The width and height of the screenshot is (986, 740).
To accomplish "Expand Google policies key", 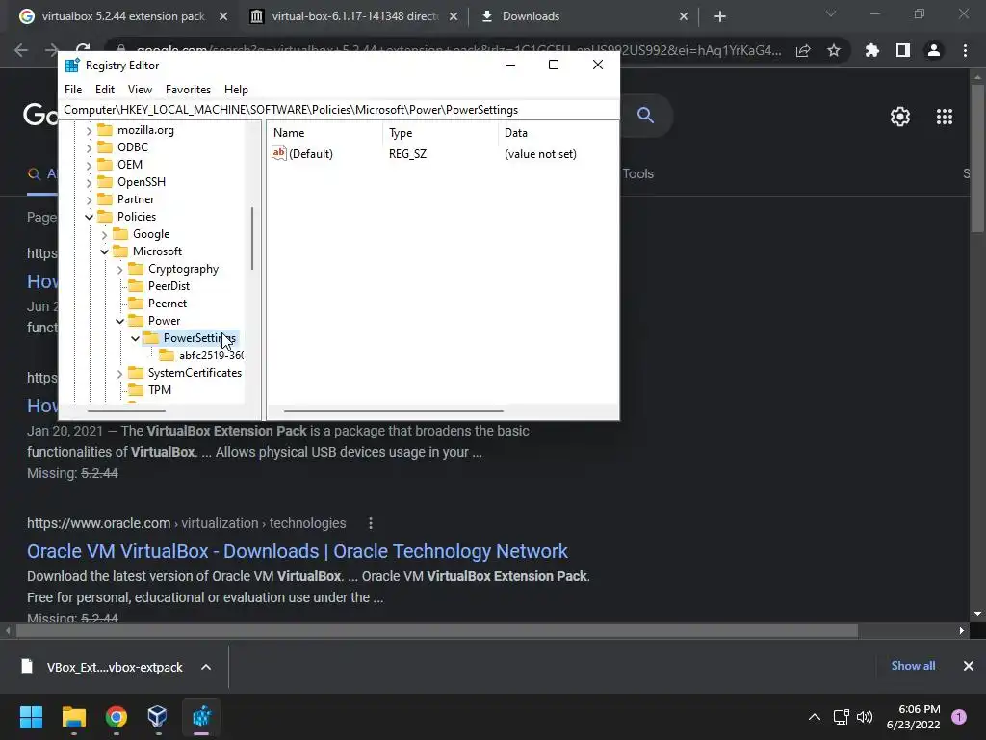I will (104, 235).
